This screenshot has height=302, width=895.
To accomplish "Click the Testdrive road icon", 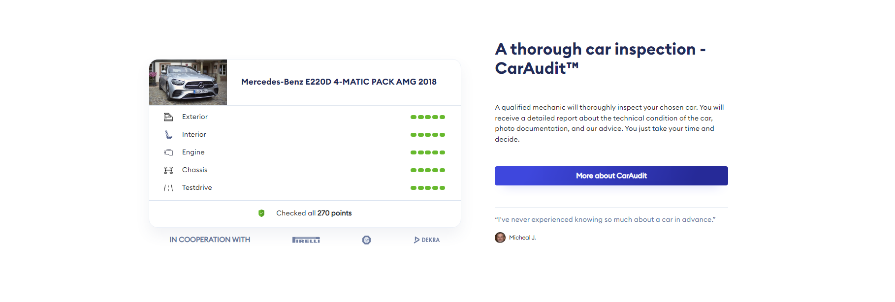I will click(168, 188).
